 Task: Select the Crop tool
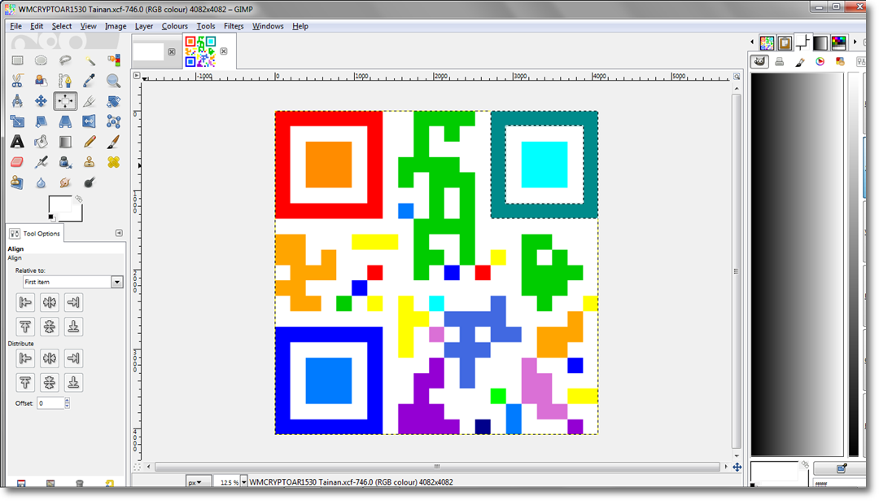(x=90, y=101)
